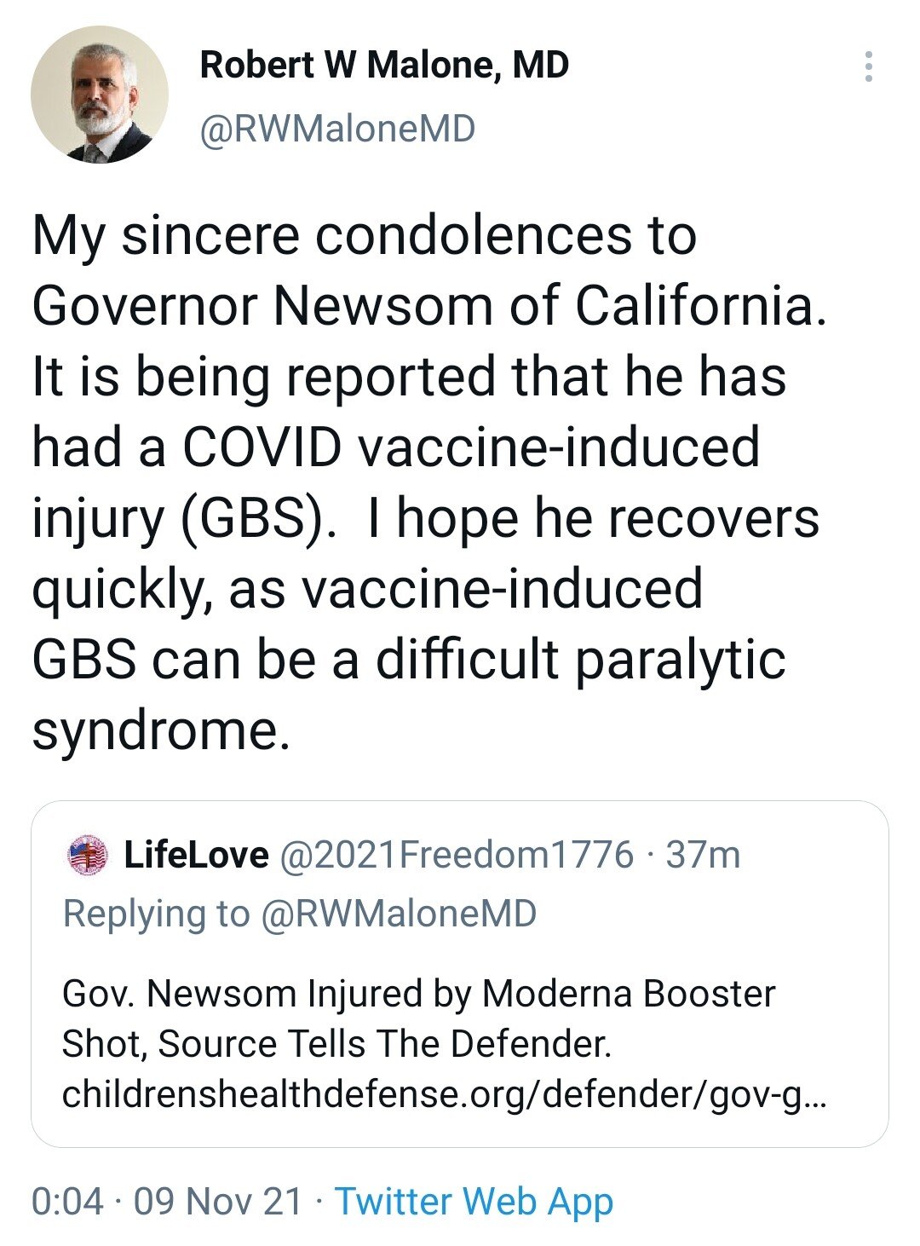
Task: Click the LifeLove flag avatar icon
Action: pyautogui.click(x=87, y=855)
